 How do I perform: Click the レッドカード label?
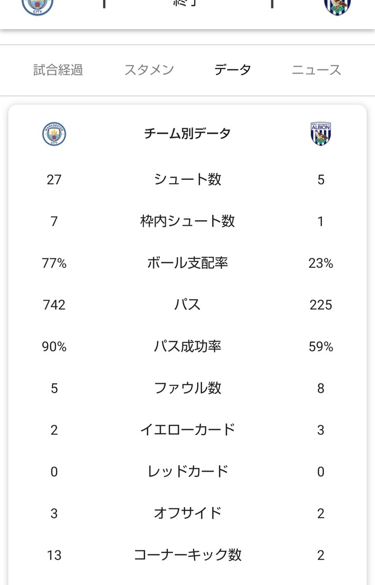pyautogui.click(x=187, y=472)
